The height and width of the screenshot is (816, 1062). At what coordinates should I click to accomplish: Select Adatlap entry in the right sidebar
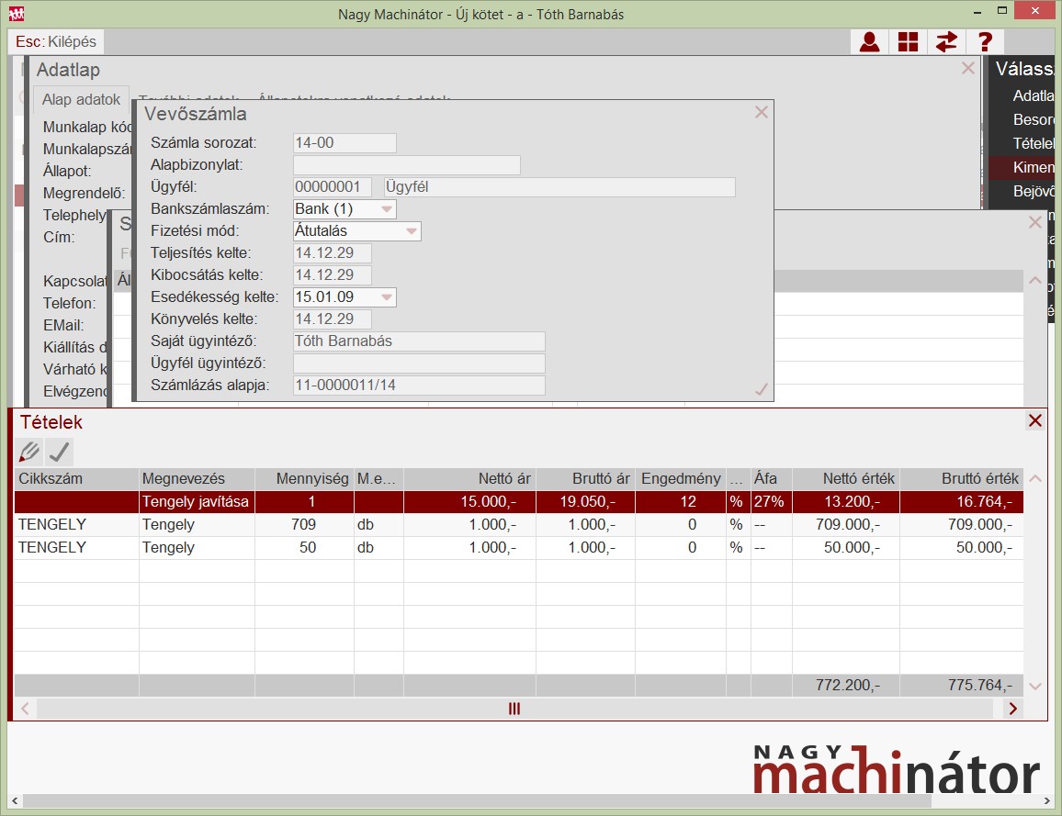pyautogui.click(x=1033, y=96)
